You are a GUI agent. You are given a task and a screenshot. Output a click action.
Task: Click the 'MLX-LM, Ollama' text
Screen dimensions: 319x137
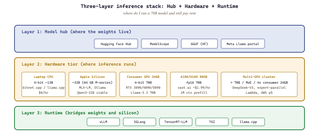click(92, 88)
